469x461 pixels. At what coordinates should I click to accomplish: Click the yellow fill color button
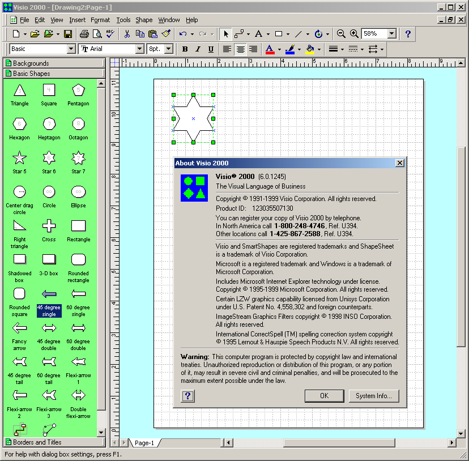pos(310,49)
